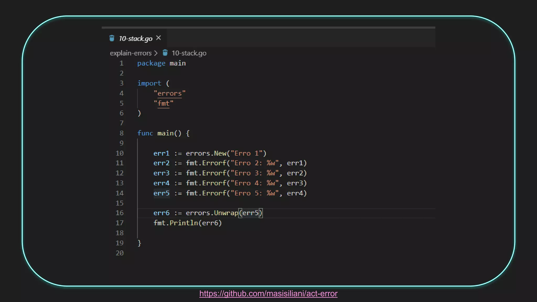The height and width of the screenshot is (302, 537).
Task: Click variable err1 on line 10
Action: [162, 153]
